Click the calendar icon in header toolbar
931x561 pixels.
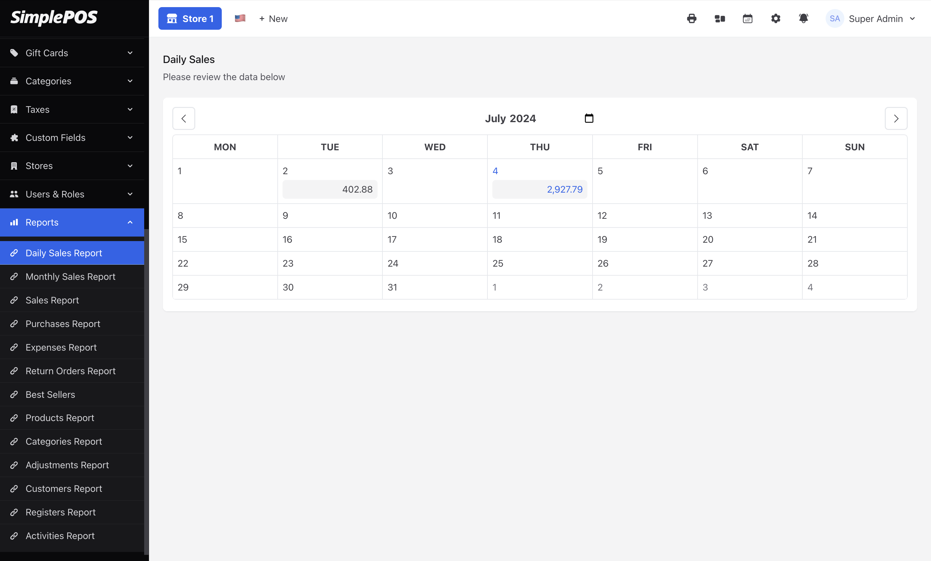point(747,18)
